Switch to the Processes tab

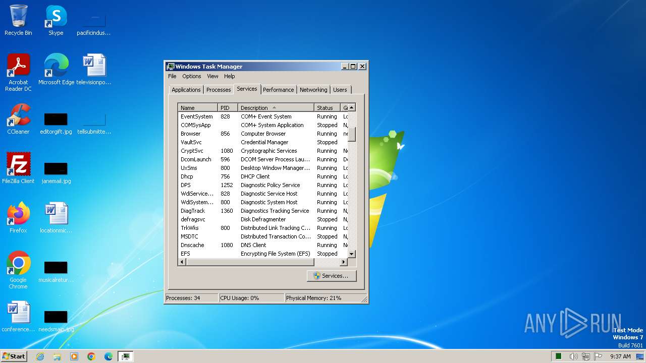coord(219,90)
